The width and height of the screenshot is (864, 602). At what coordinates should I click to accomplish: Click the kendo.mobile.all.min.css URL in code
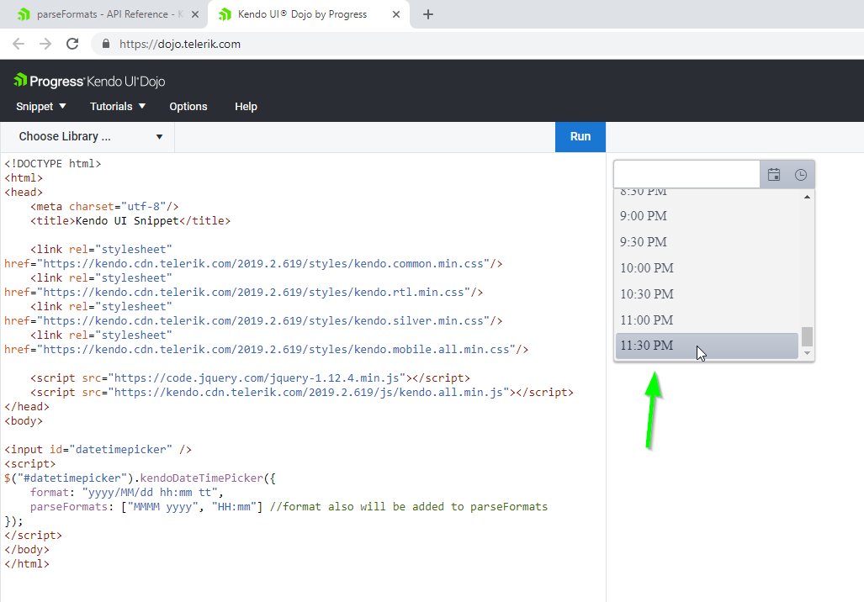[277, 350]
